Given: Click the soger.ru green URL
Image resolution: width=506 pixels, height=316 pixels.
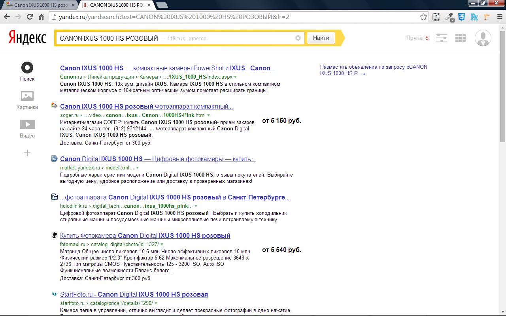Looking at the screenshot, I should click(69, 115).
